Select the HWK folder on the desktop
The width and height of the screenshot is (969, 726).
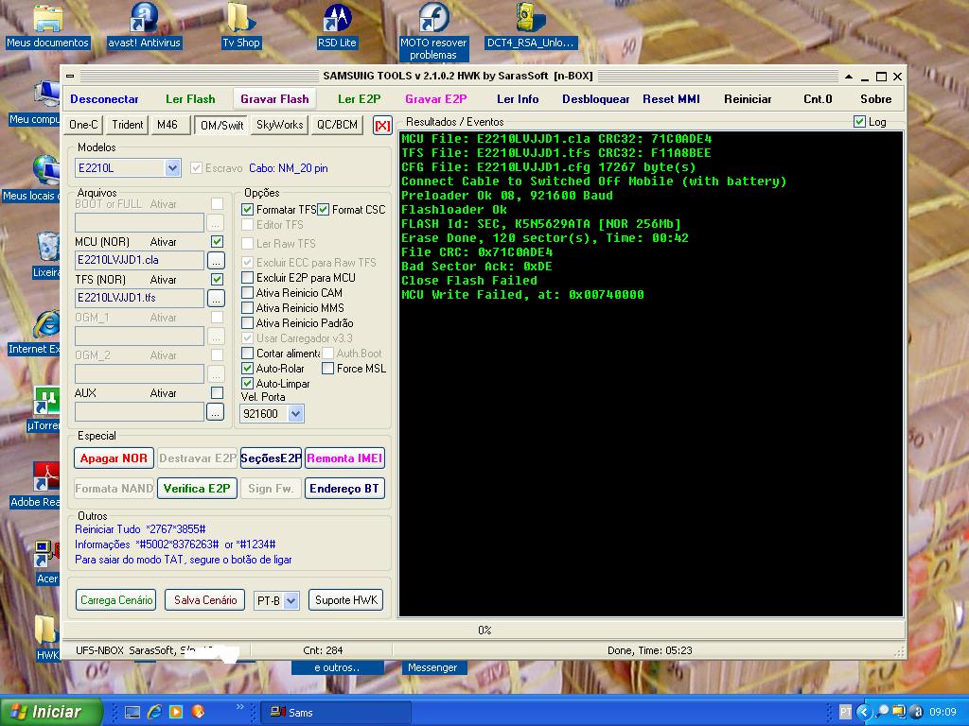pos(47,638)
